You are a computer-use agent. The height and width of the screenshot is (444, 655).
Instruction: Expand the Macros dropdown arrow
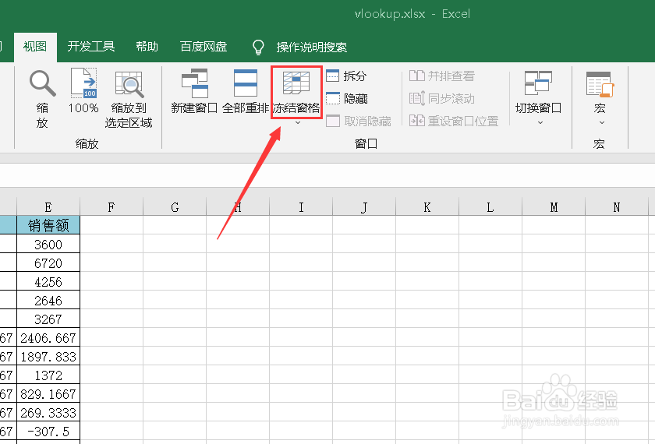tap(602, 123)
